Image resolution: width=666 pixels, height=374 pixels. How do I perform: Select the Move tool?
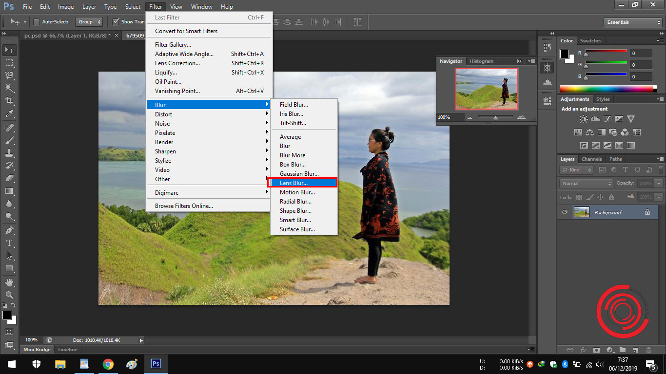click(x=9, y=50)
